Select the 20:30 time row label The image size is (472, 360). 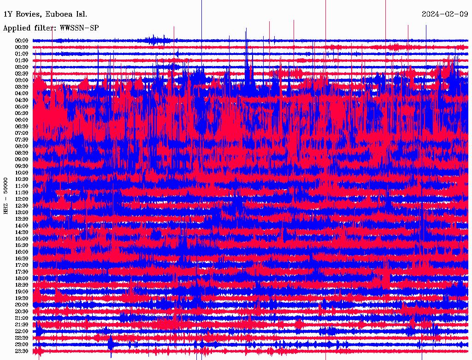pos(22,312)
